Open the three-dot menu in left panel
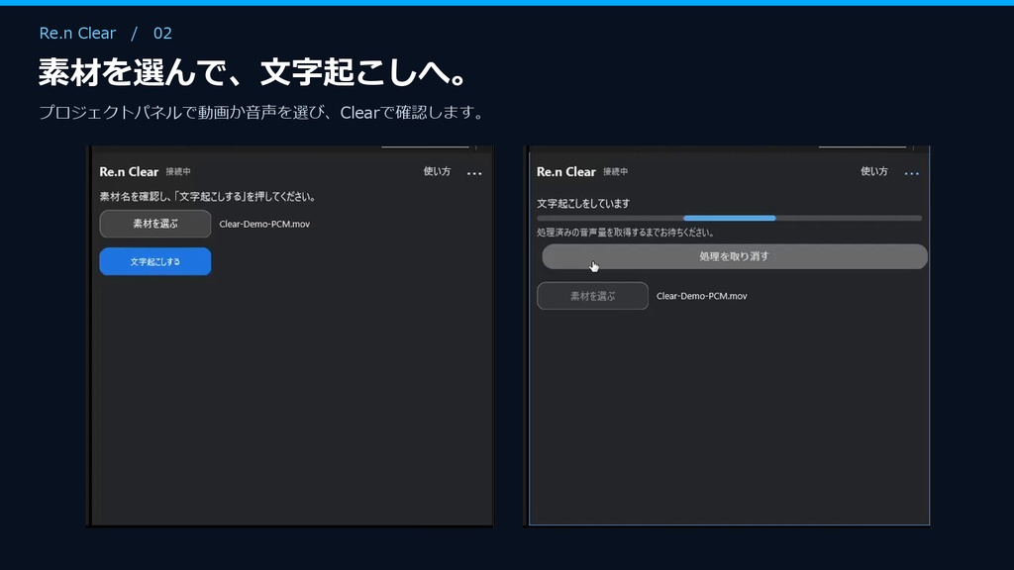Viewport: 1014px width, 570px height. coord(474,173)
